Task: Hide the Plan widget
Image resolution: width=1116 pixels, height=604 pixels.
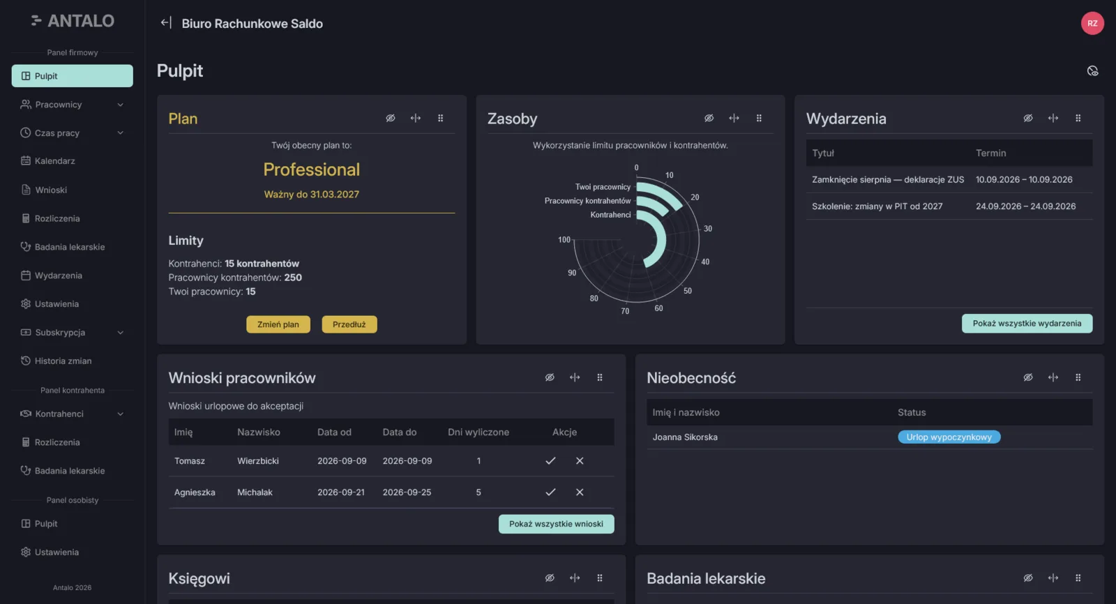Action: click(391, 118)
